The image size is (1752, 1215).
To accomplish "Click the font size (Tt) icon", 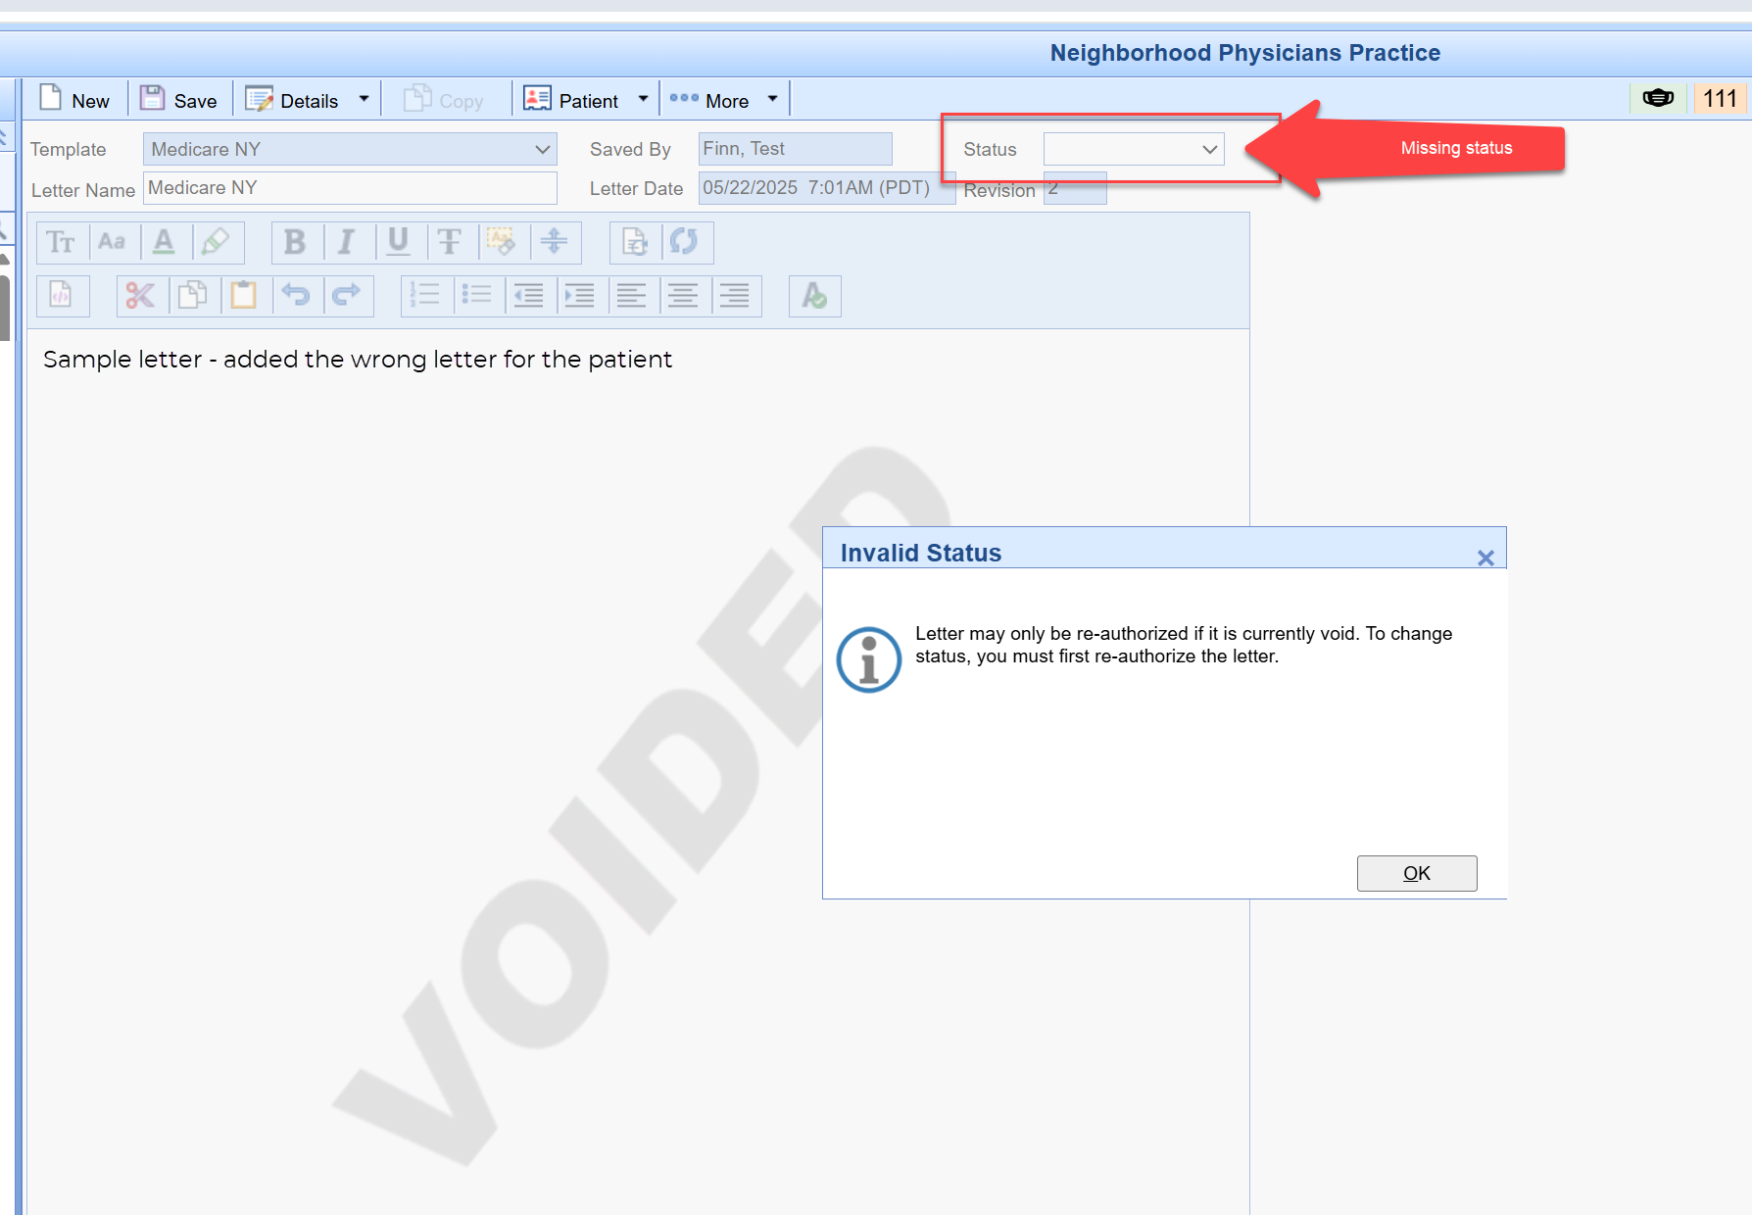I will point(61,242).
